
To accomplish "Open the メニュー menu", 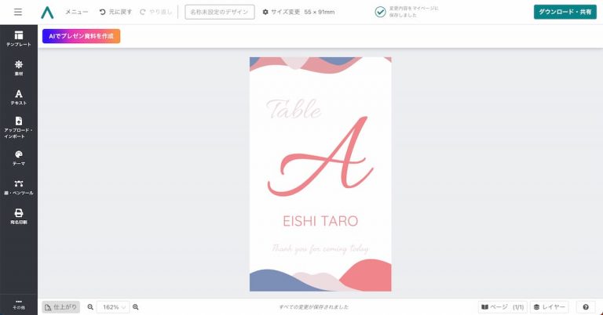I will (x=76, y=12).
